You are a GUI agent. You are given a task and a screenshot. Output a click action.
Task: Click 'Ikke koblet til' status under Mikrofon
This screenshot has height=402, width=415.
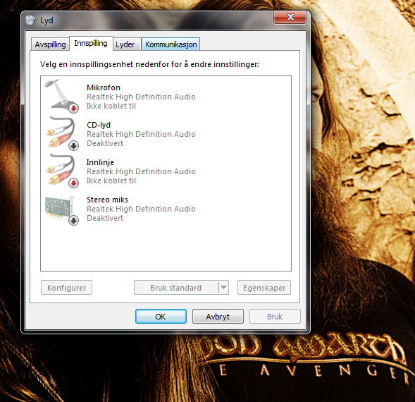(x=111, y=106)
